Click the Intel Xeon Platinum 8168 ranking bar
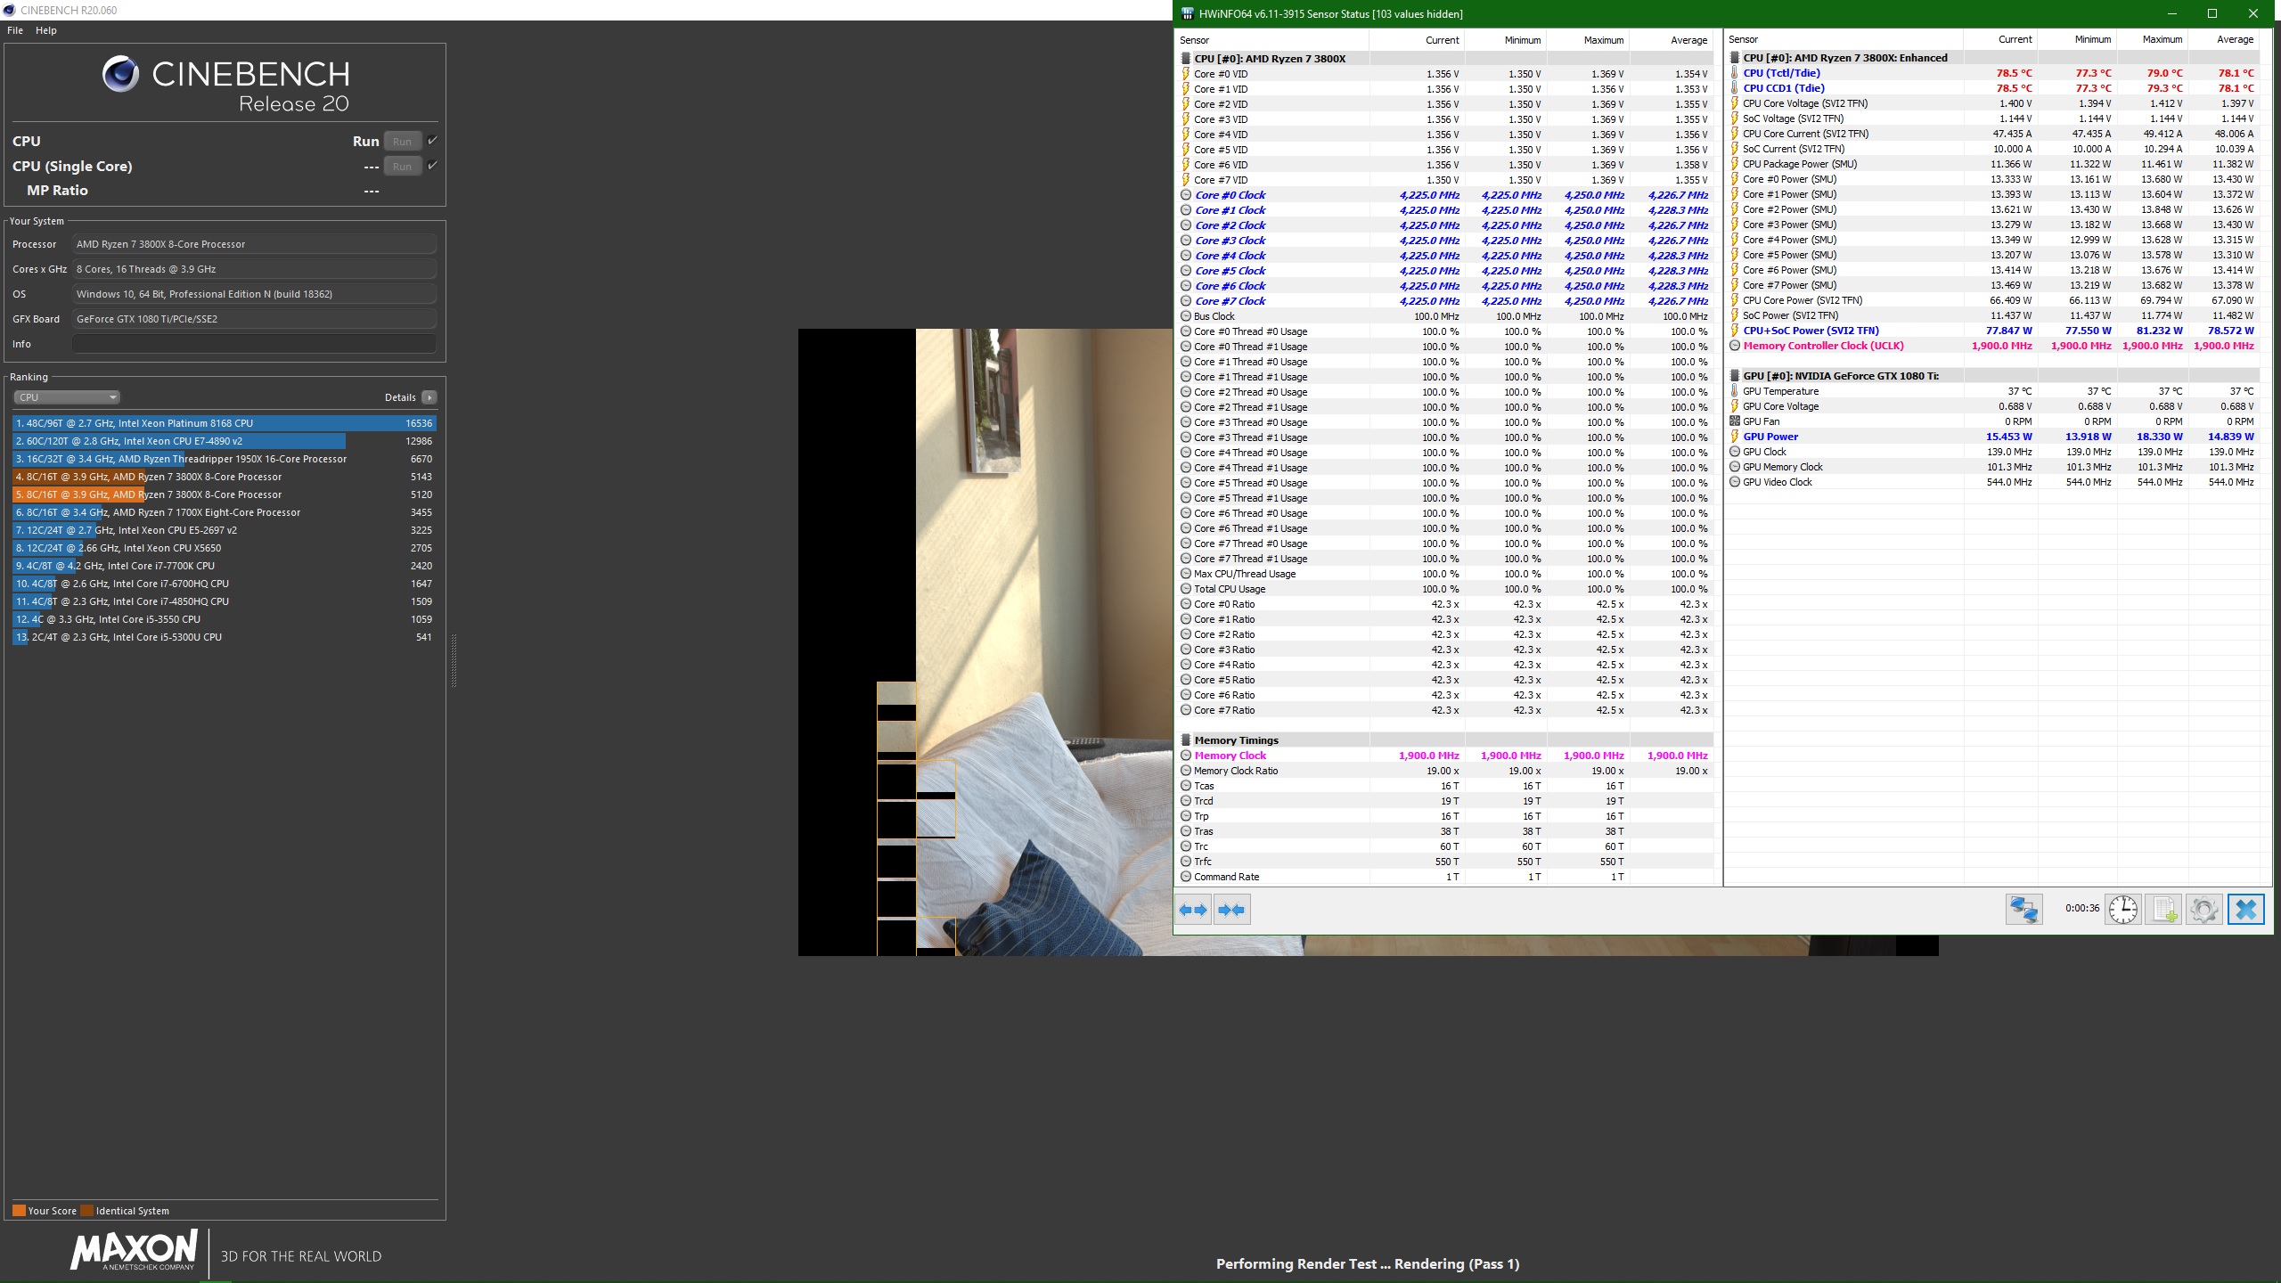The height and width of the screenshot is (1283, 2281). tap(225, 423)
